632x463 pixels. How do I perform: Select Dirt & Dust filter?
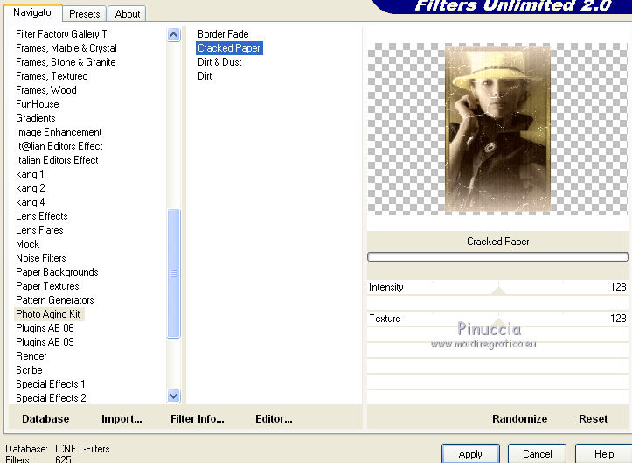(x=219, y=62)
